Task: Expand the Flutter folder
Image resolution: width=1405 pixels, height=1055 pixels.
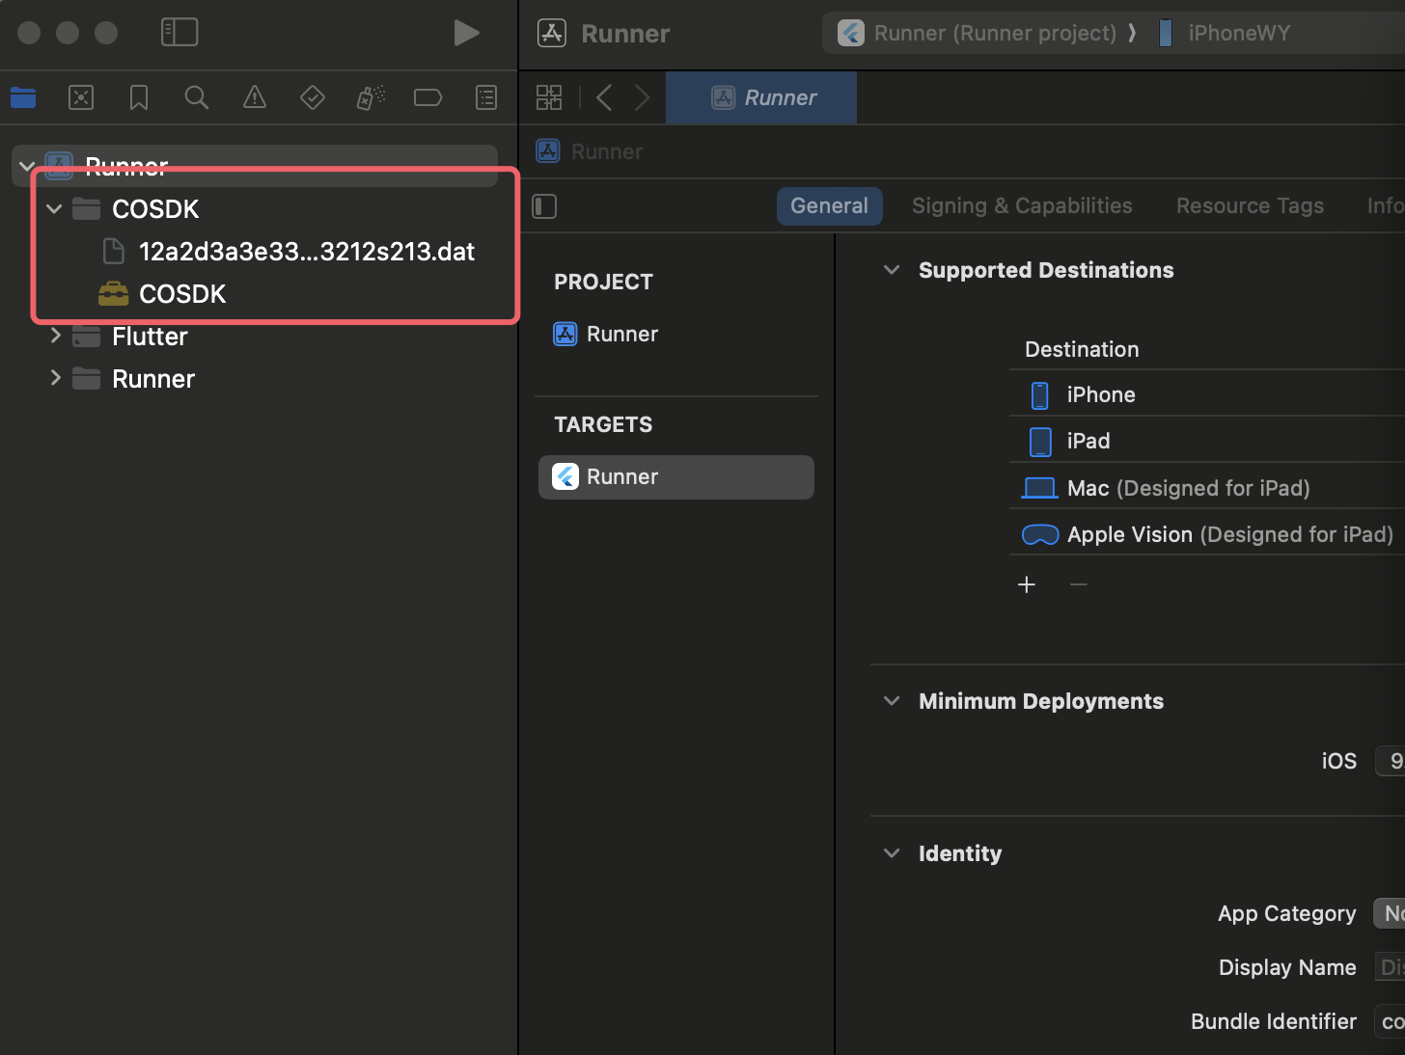Action: pyautogui.click(x=55, y=336)
